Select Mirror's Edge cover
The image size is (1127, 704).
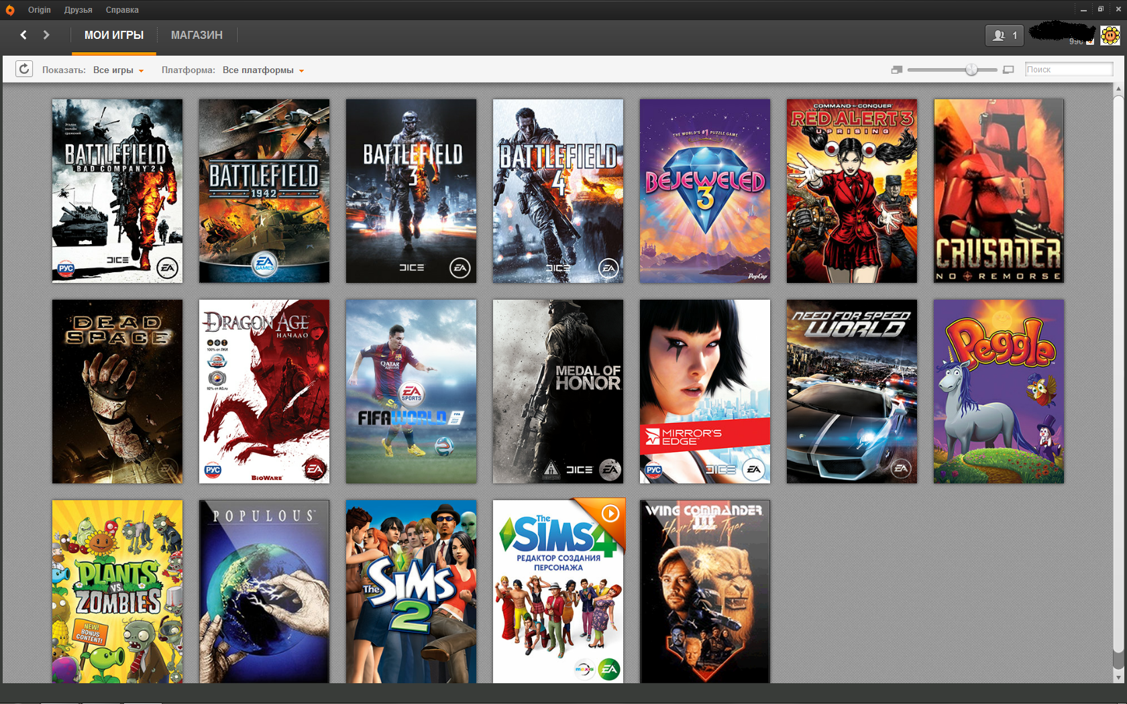coord(705,392)
